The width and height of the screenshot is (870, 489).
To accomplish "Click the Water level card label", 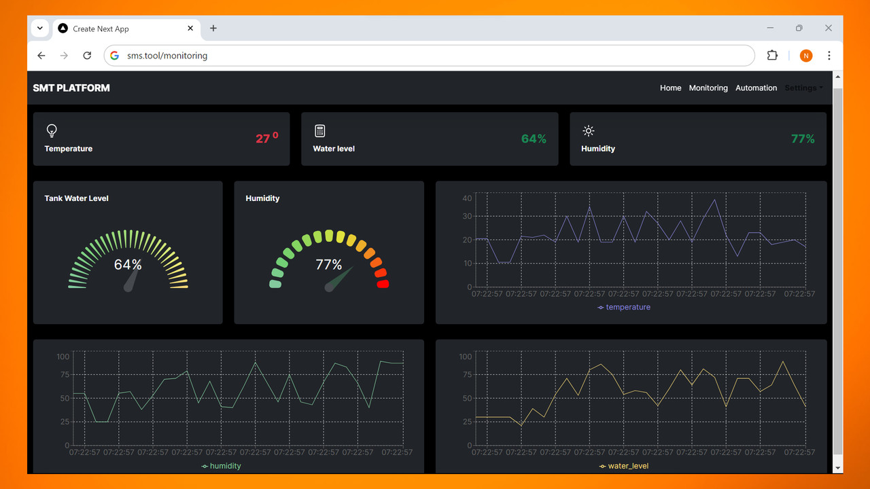I will coord(334,149).
